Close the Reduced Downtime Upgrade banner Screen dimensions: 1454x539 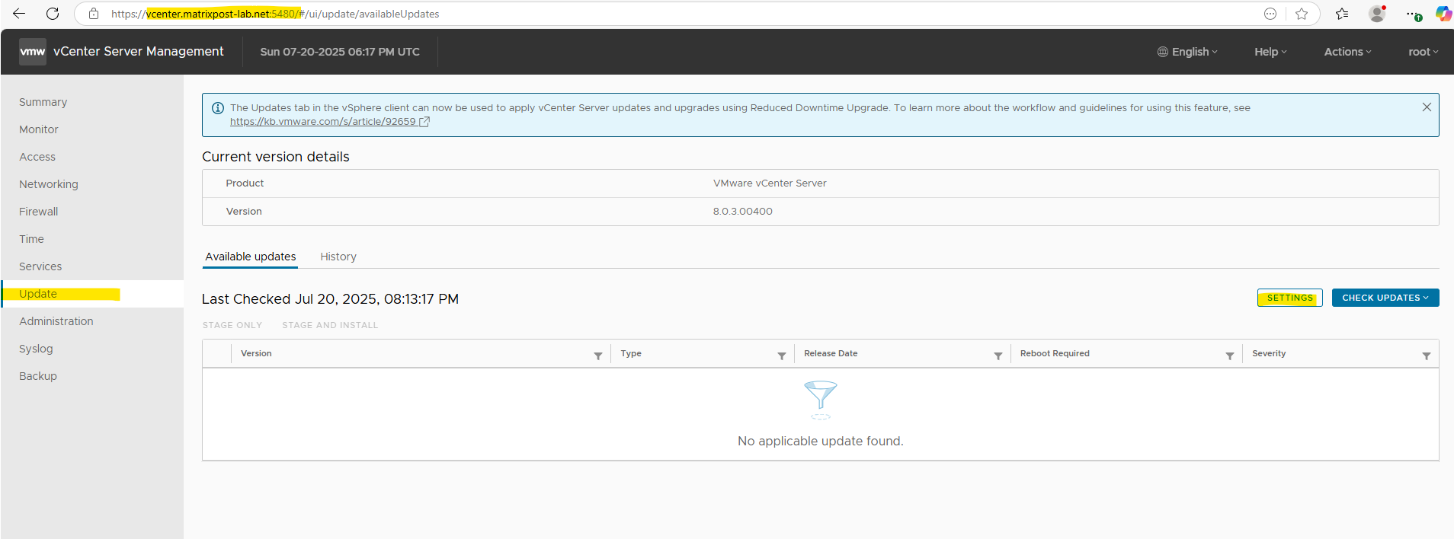point(1427,107)
